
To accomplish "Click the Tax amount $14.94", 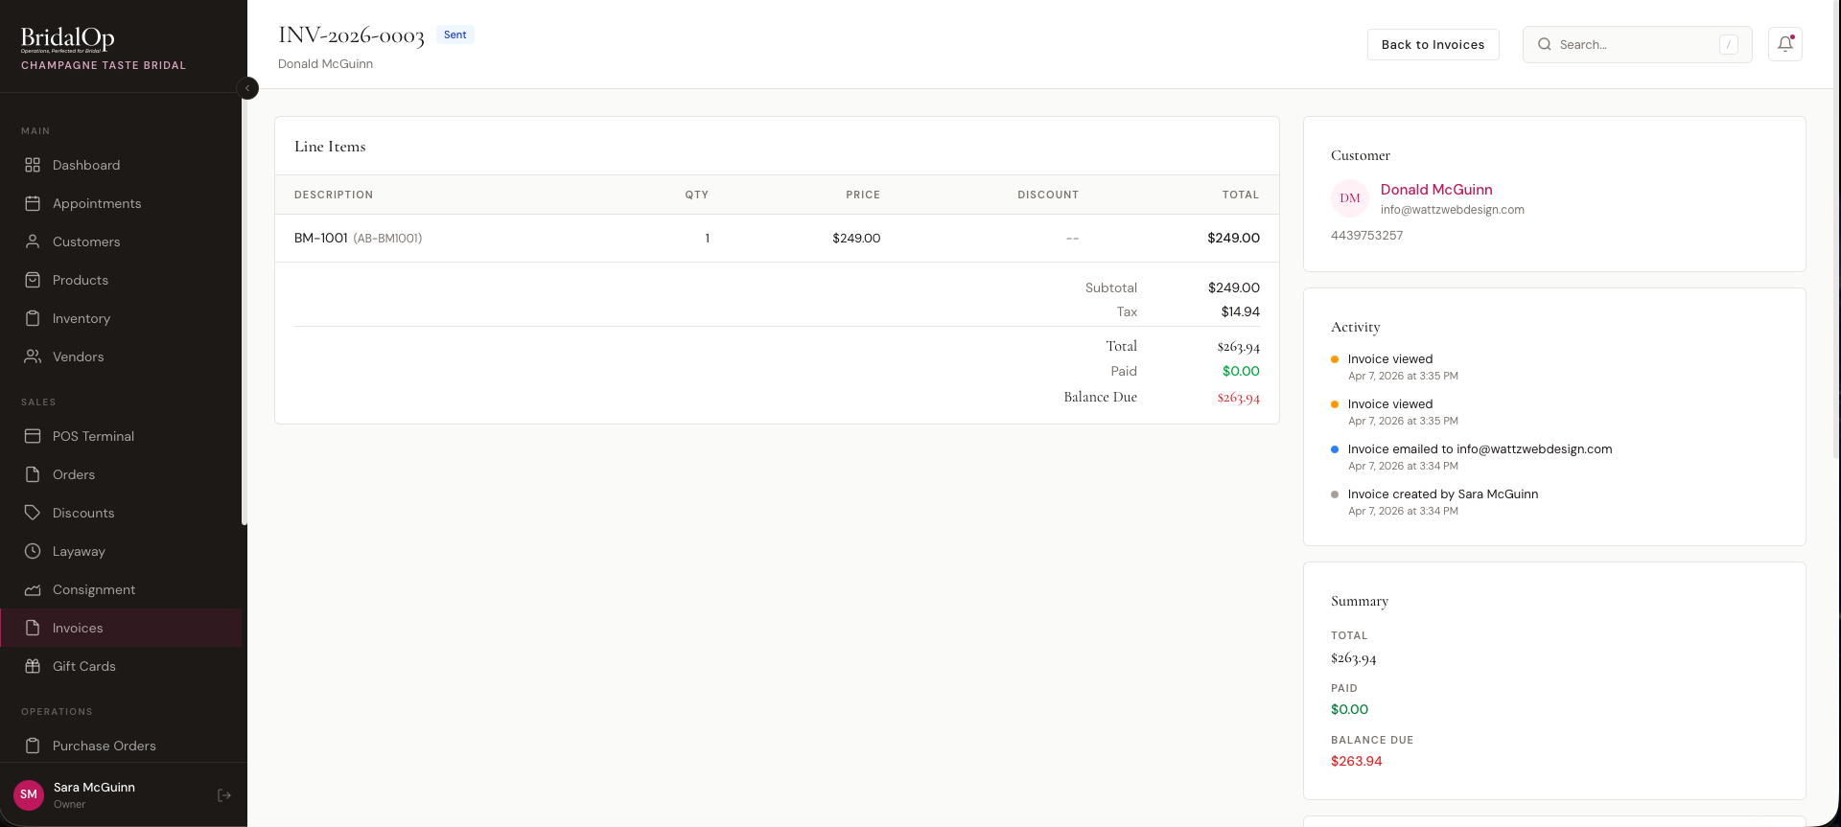I will point(1241,311).
